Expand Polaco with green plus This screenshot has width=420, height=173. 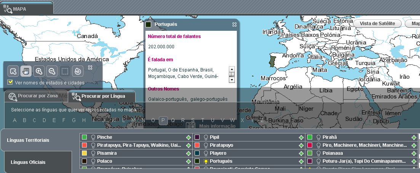tap(188, 162)
